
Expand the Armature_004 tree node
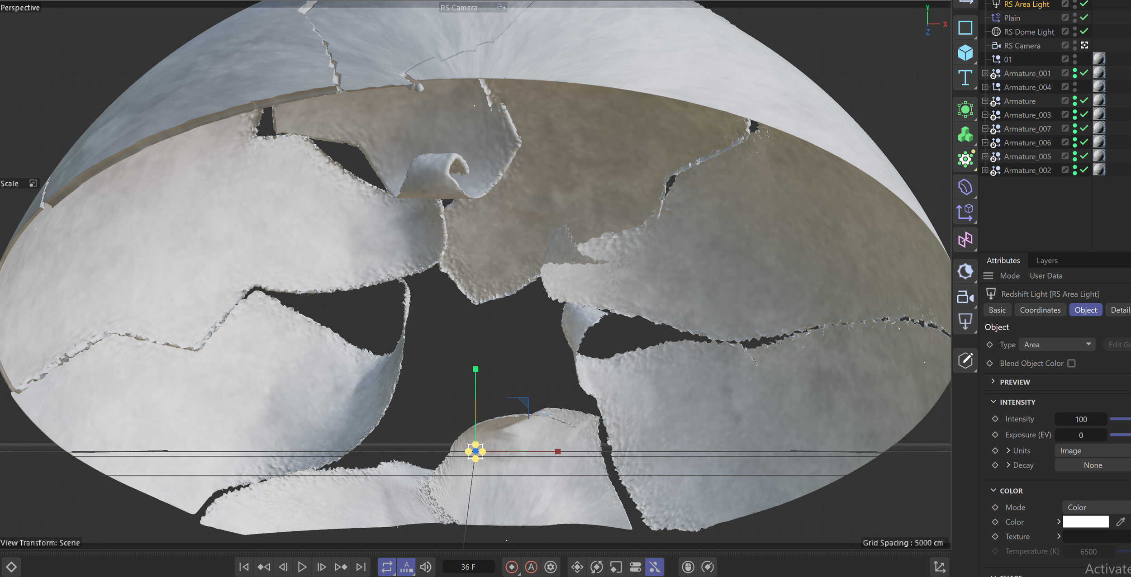pos(985,87)
